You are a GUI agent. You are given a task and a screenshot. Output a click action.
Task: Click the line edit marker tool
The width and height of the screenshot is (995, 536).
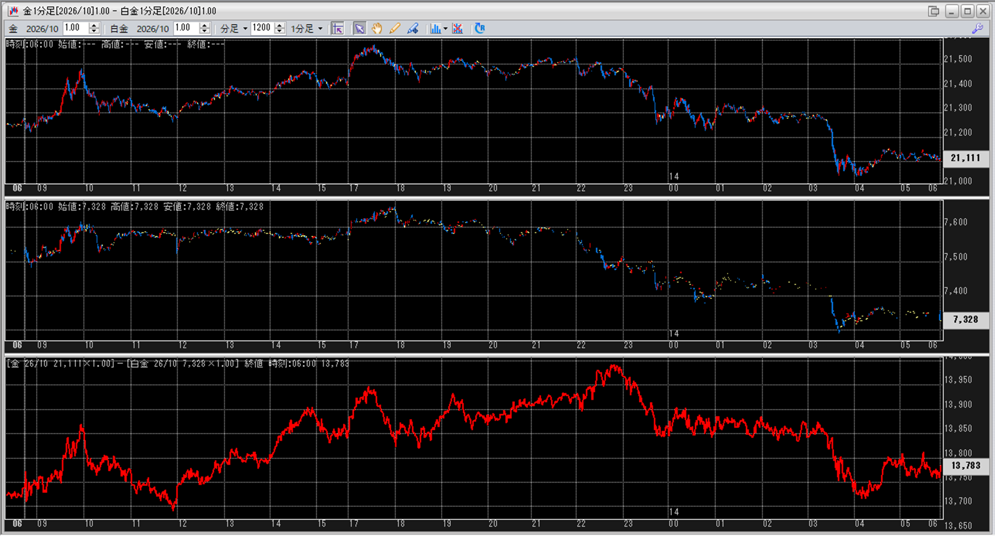coord(413,28)
